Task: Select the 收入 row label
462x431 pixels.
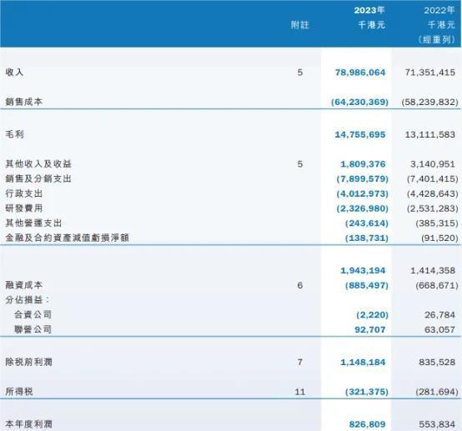Action: tap(14, 73)
